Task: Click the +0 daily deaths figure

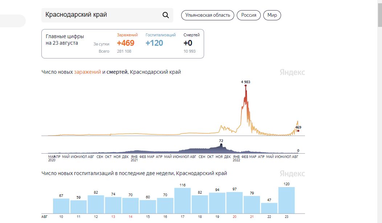Action: (188, 43)
